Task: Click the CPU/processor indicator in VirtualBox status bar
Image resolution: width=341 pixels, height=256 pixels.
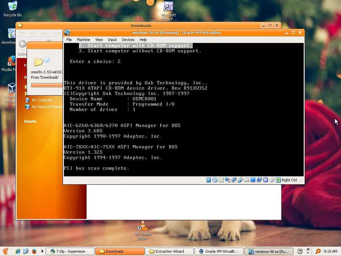Action: click(265, 180)
